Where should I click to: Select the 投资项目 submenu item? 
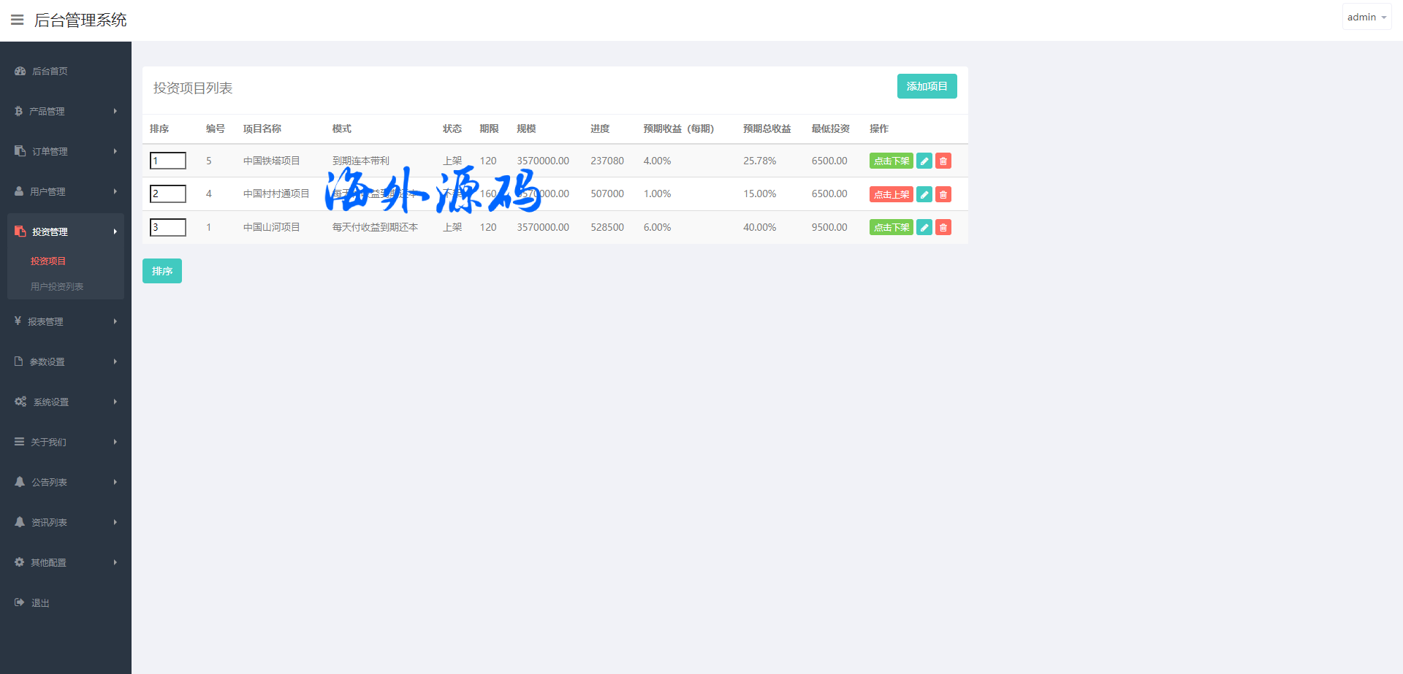[48, 261]
